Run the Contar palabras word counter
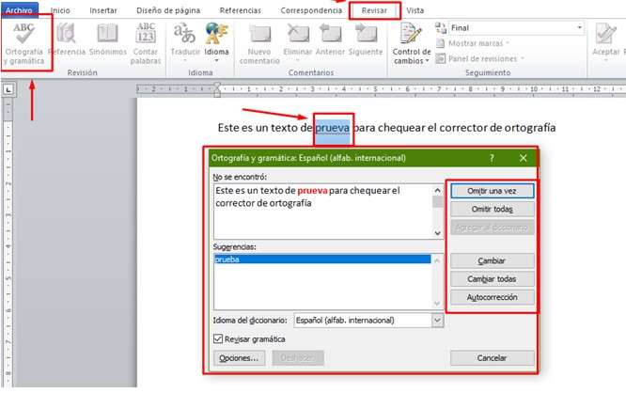The image size is (626, 393). [x=146, y=44]
